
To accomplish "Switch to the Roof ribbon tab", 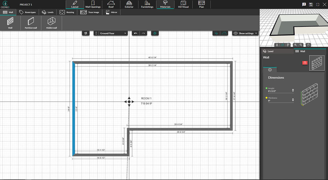I will point(111,4).
